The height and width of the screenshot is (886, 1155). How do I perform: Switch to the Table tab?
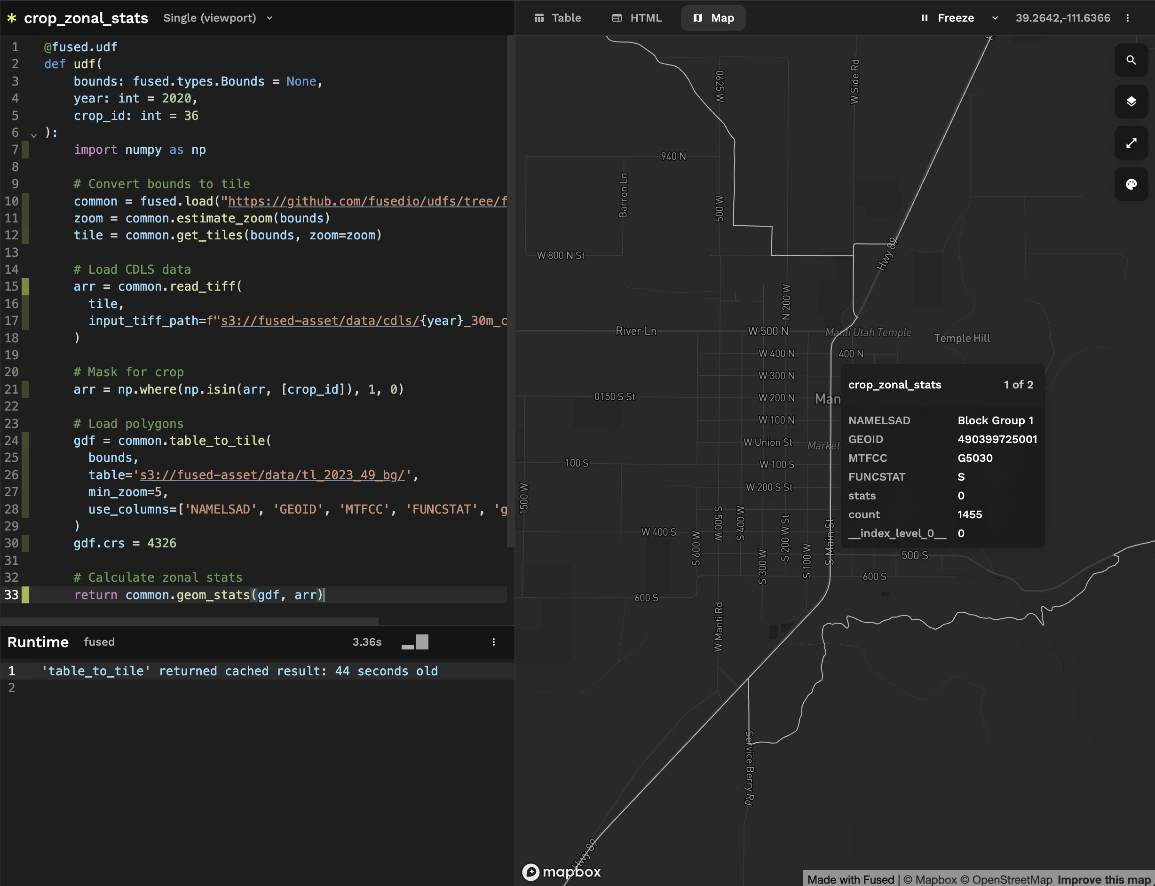[557, 18]
